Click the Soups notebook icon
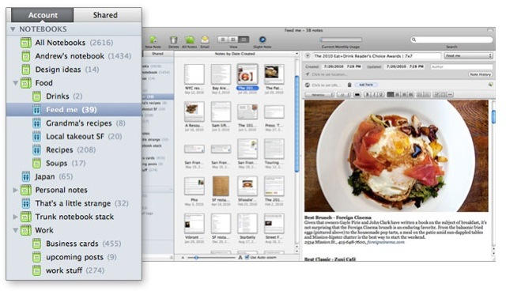506x291 pixels. pos(37,163)
